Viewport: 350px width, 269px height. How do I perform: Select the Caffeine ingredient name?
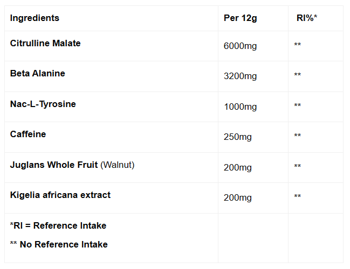(x=28, y=134)
